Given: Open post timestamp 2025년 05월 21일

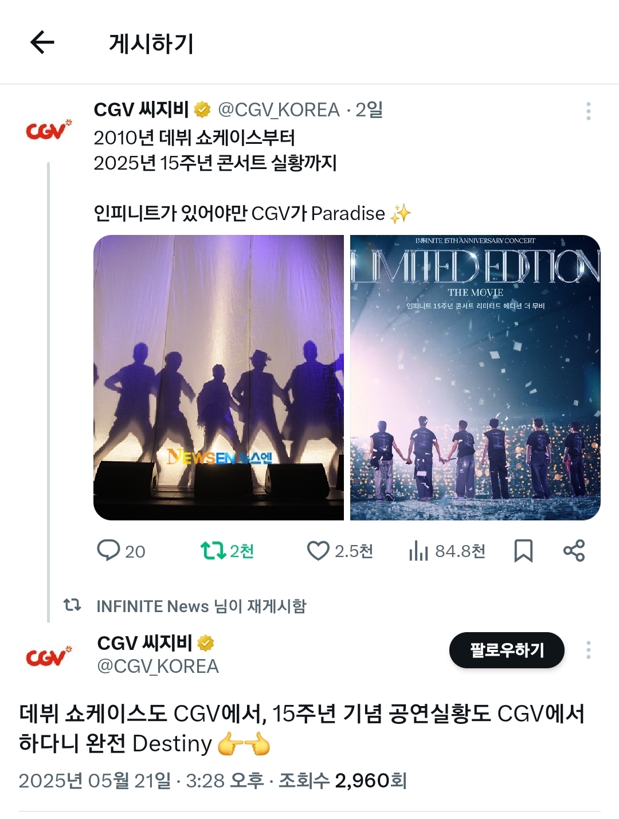Looking at the screenshot, I should pos(95,781).
